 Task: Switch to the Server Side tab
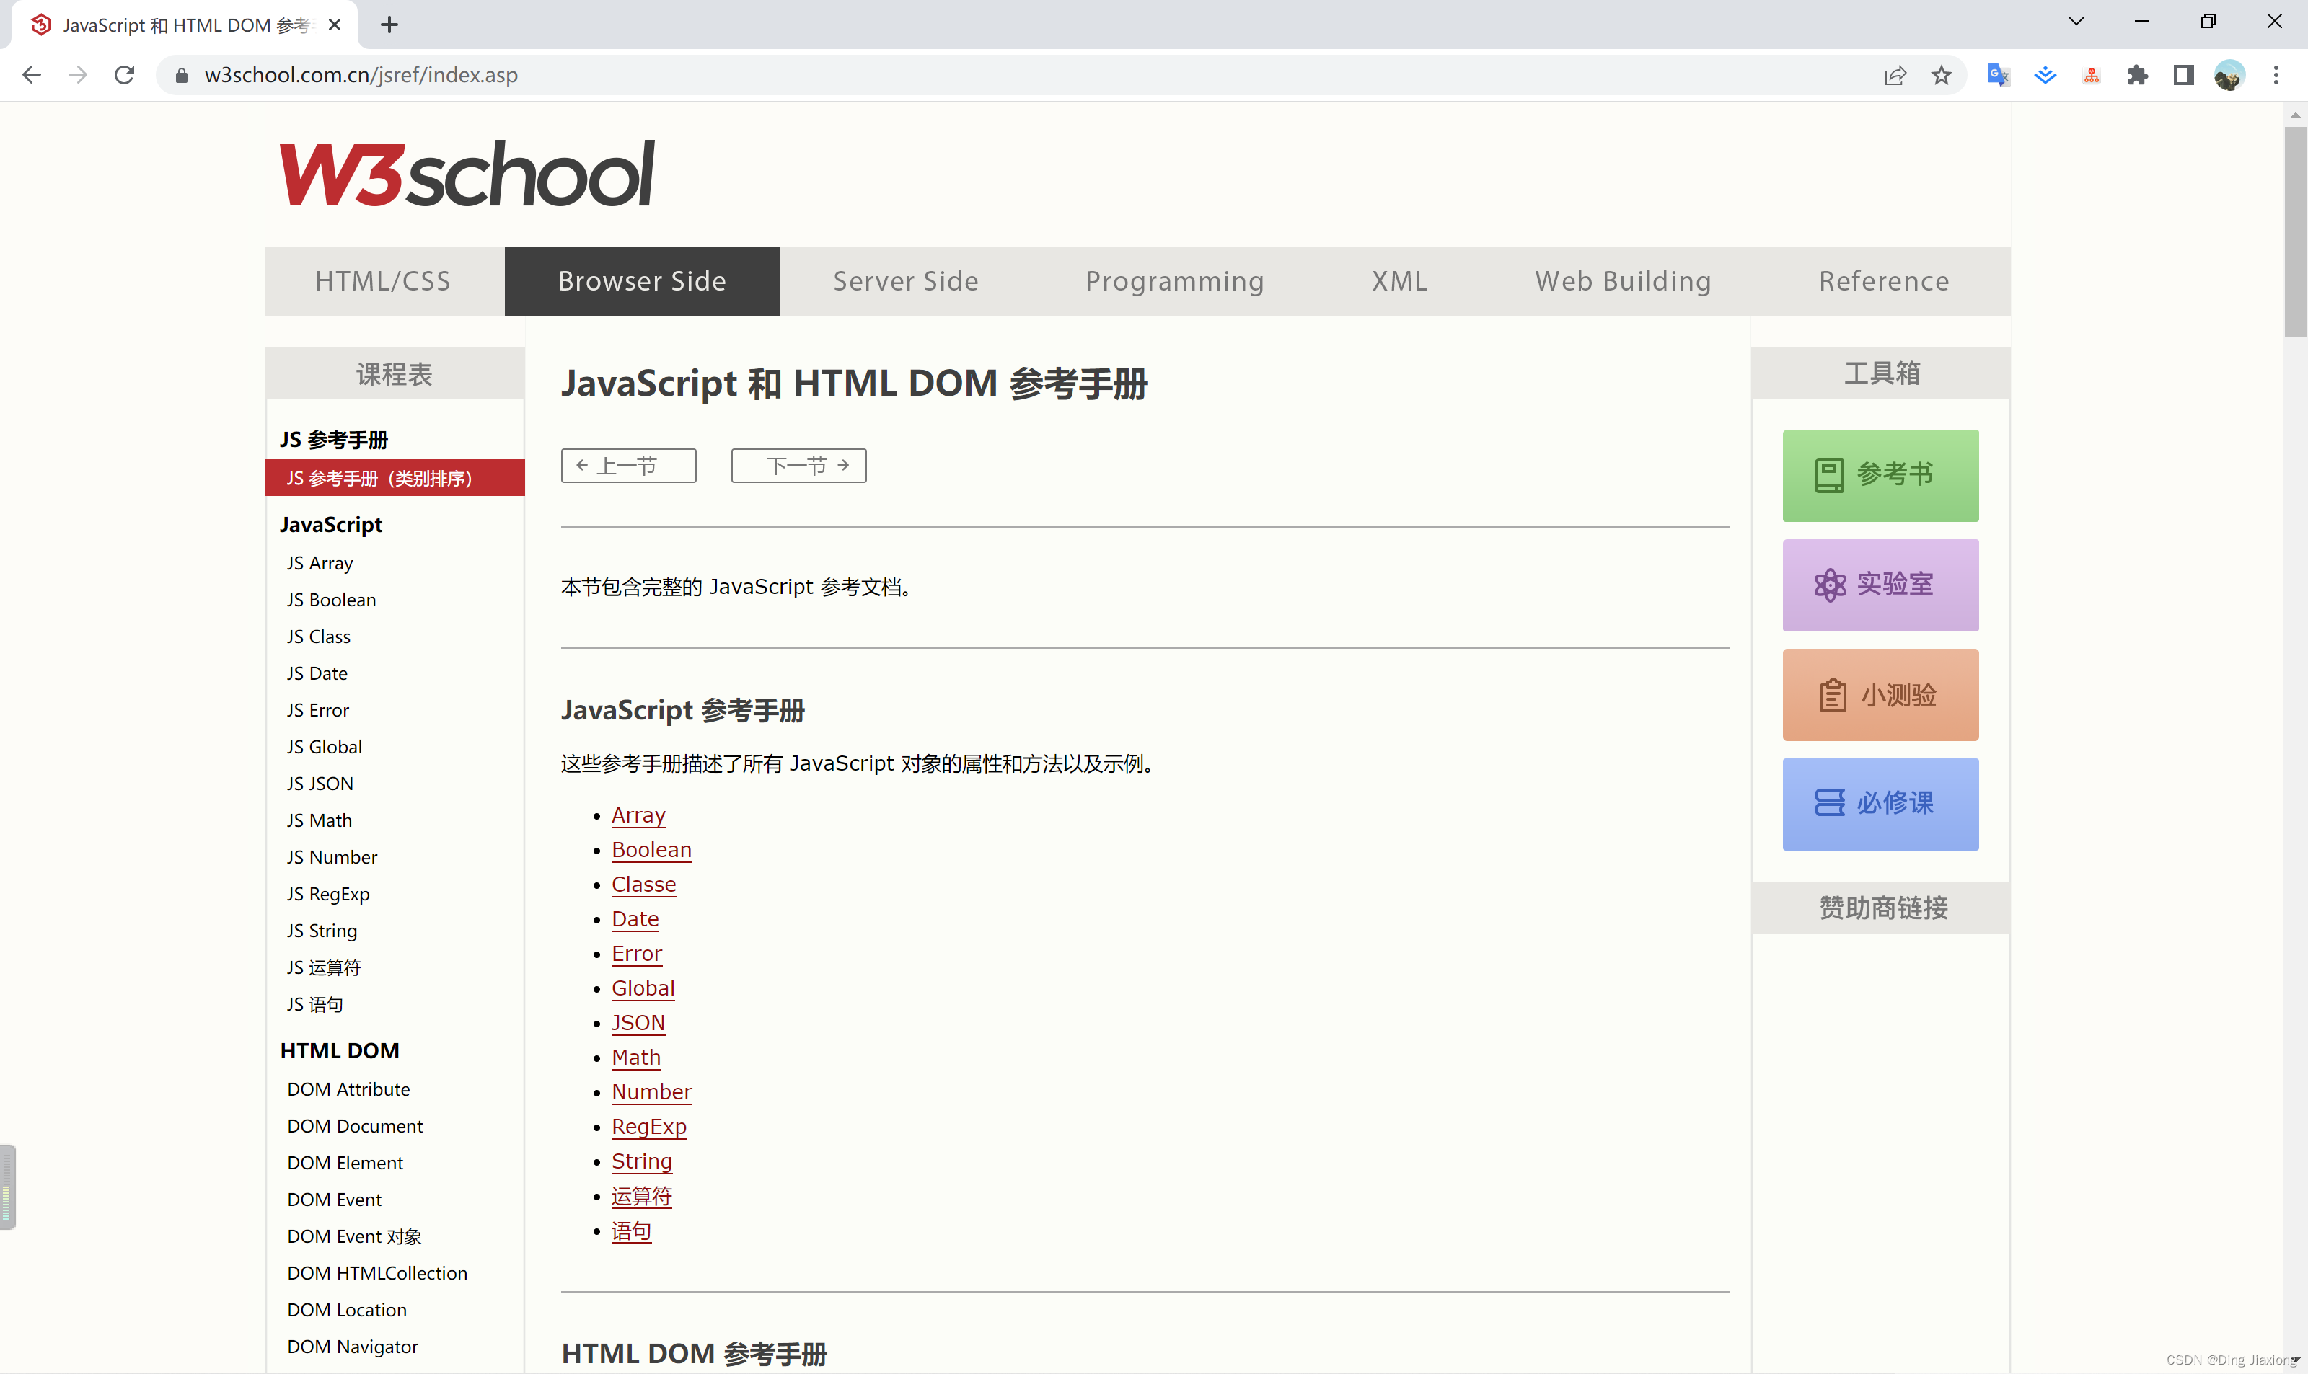coord(905,280)
